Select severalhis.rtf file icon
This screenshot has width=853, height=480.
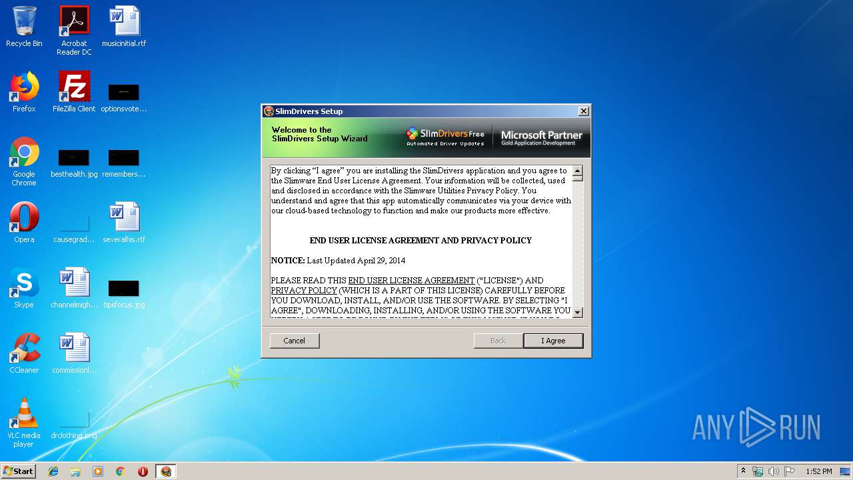[x=124, y=223]
